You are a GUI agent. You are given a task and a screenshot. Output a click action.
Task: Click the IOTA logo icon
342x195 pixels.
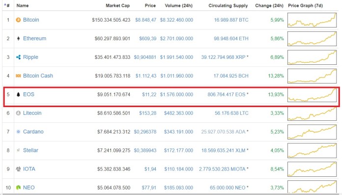pos(18,169)
